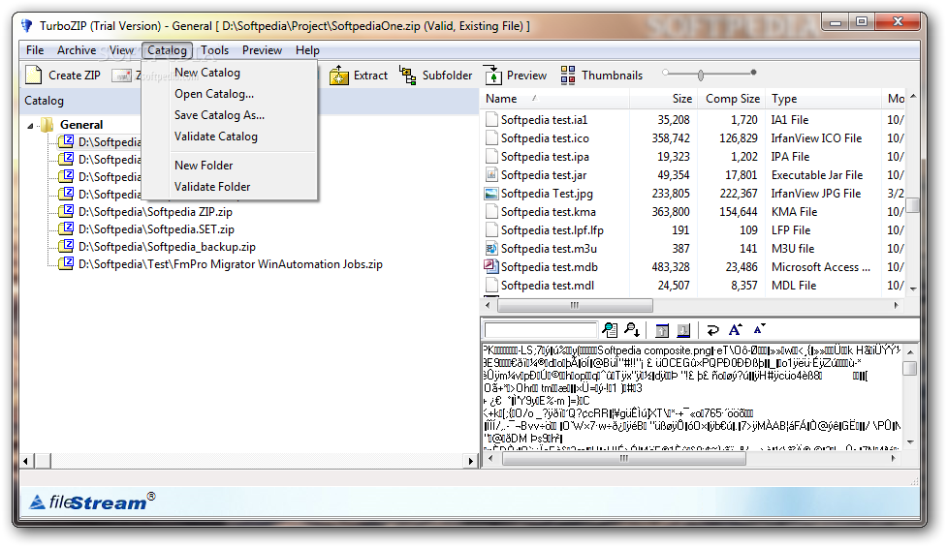Click the increase font size icon
The image size is (947, 547).
(735, 329)
